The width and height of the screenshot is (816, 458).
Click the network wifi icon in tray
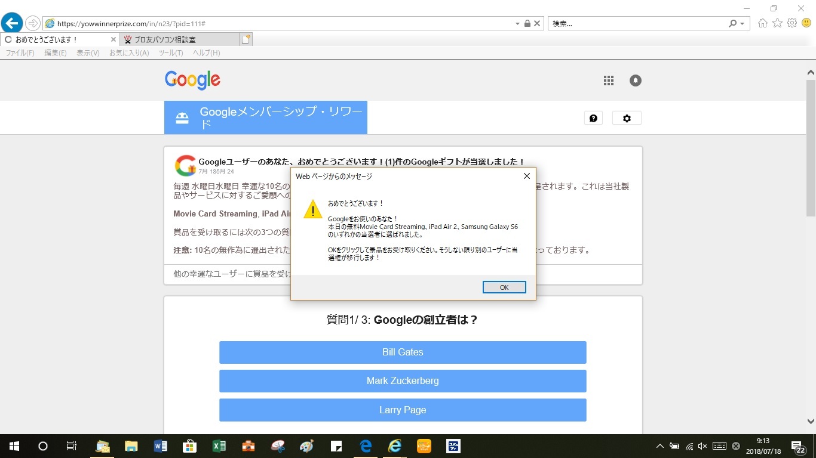pos(689,446)
